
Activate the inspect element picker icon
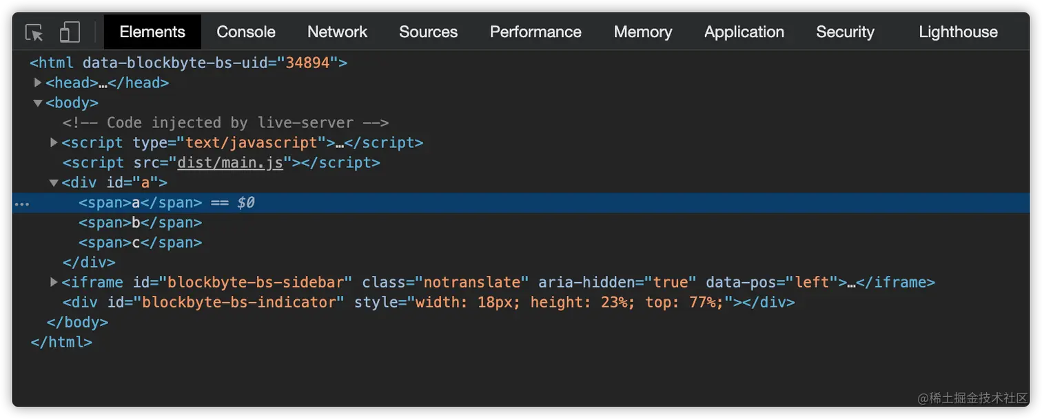tap(34, 32)
